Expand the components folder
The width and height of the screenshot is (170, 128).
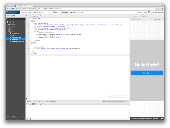pos(9,33)
